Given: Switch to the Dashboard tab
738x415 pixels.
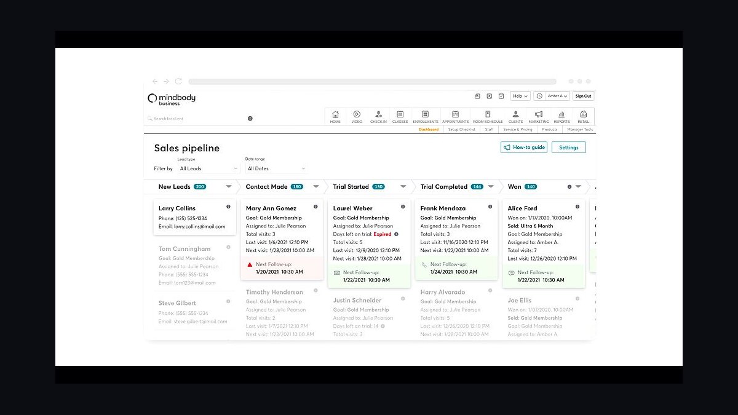Looking at the screenshot, I should (x=429, y=130).
